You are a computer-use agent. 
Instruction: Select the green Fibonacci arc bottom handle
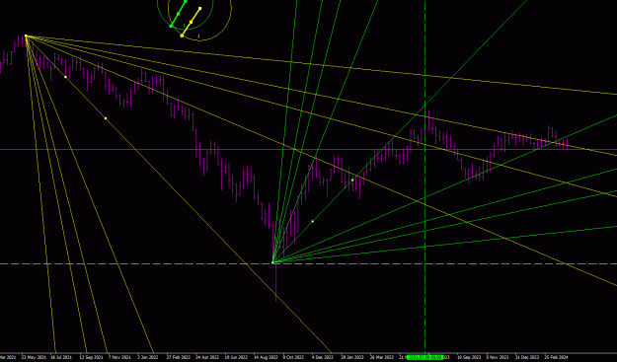[x=171, y=26]
